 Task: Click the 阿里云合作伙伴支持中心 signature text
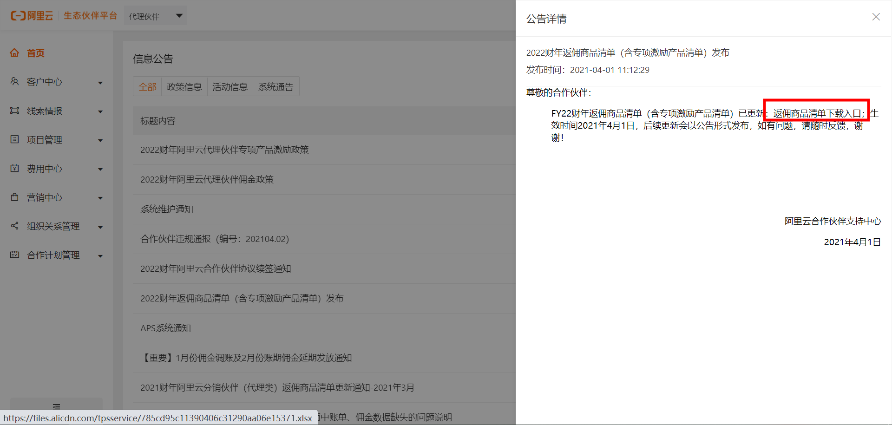point(833,221)
